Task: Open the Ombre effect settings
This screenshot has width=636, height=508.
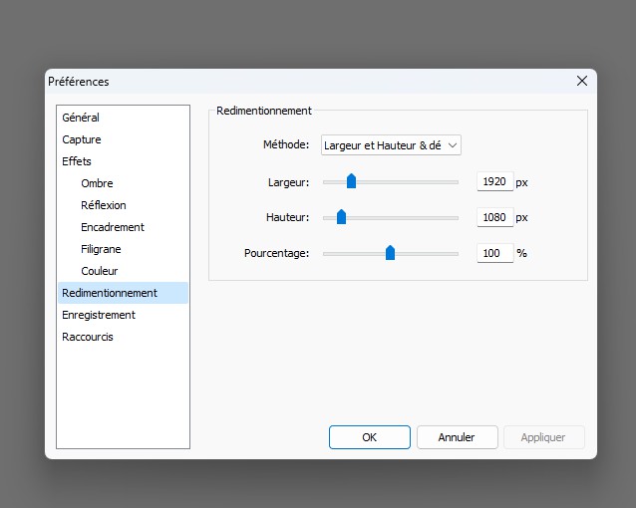Action: pyautogui.click(x=97, y=183)
